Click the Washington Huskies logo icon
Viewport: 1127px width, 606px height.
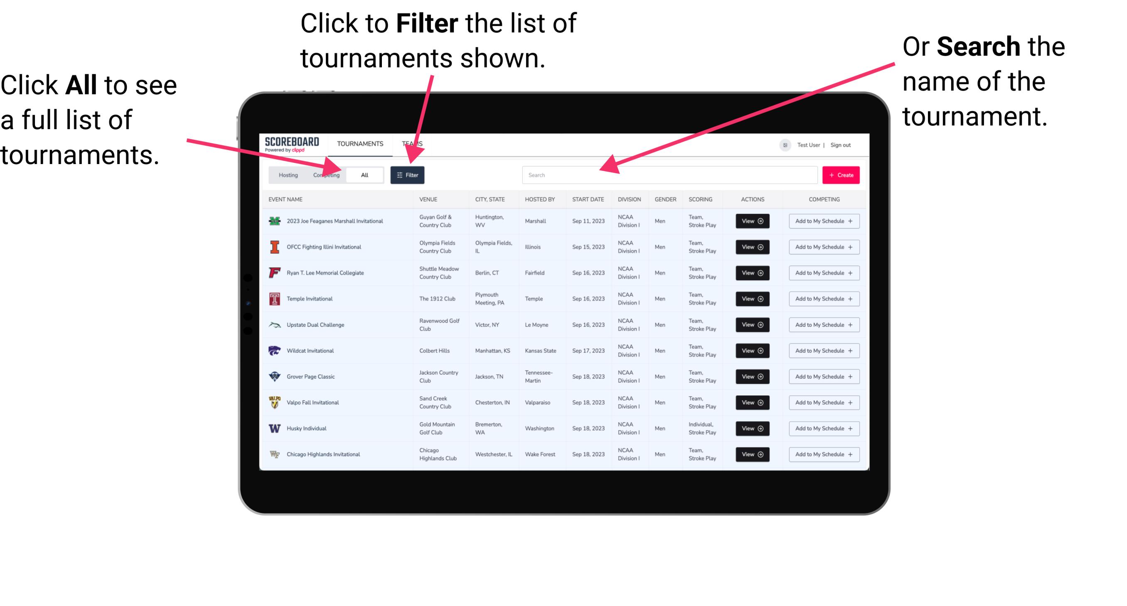pyautogui.click(x=275, y=428)
